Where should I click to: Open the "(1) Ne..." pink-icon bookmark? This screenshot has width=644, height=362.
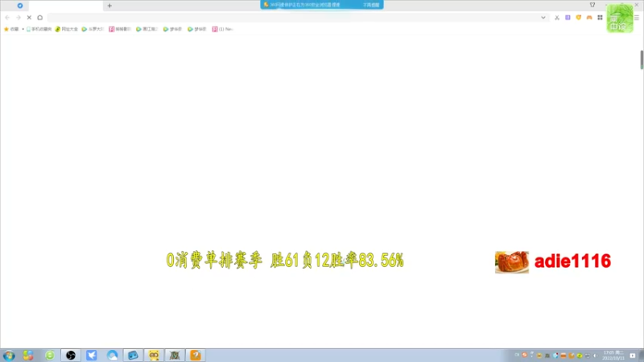pyautogui.click(x=223, y=29)
